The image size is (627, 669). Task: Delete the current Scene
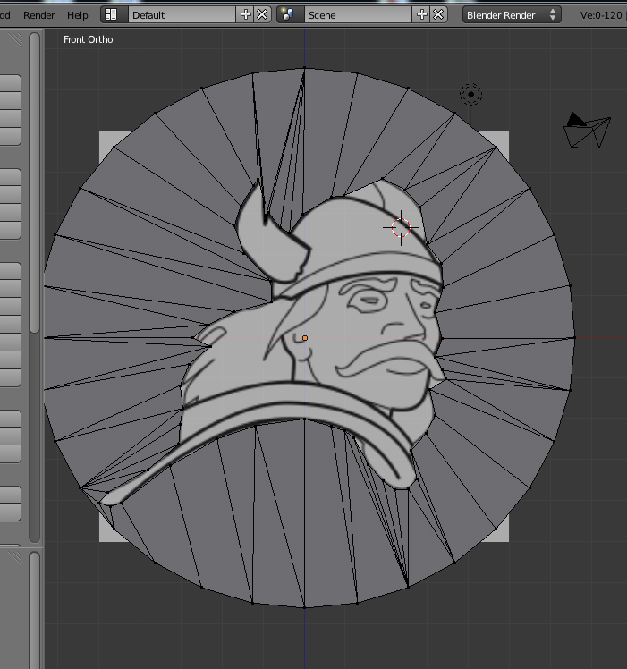[x=438, y=15]
